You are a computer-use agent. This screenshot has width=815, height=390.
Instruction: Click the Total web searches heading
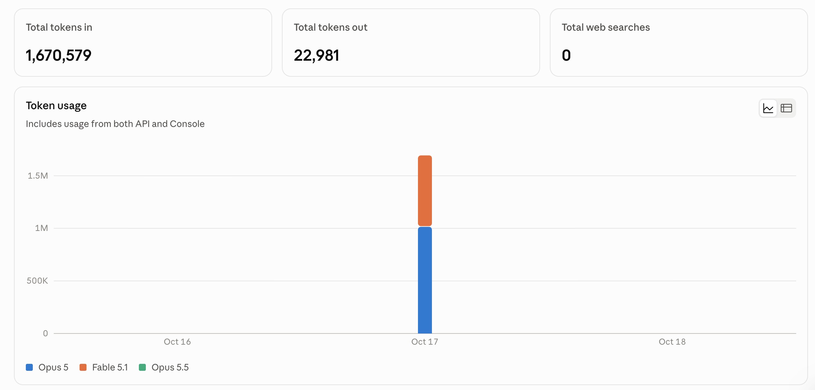[x=606, y=28]
